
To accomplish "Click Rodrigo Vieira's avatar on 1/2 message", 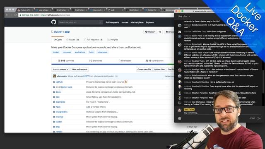I will (179, 62).
